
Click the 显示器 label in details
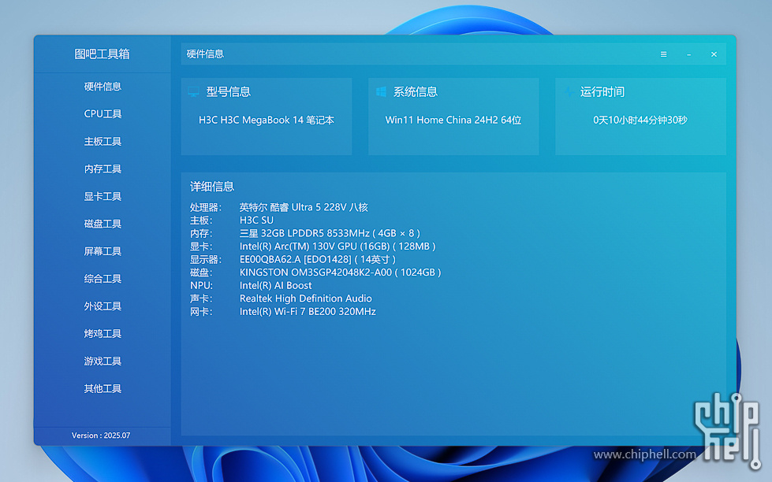coord(206,259)
